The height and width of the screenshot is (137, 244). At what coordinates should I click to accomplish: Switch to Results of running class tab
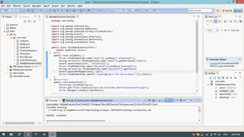coord(88,100)
